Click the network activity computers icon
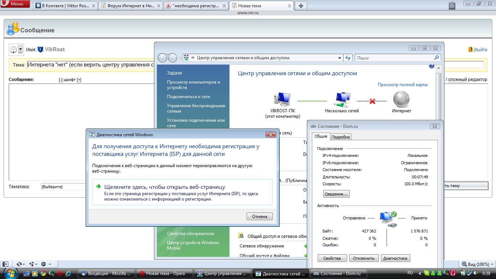 [388, 219]
